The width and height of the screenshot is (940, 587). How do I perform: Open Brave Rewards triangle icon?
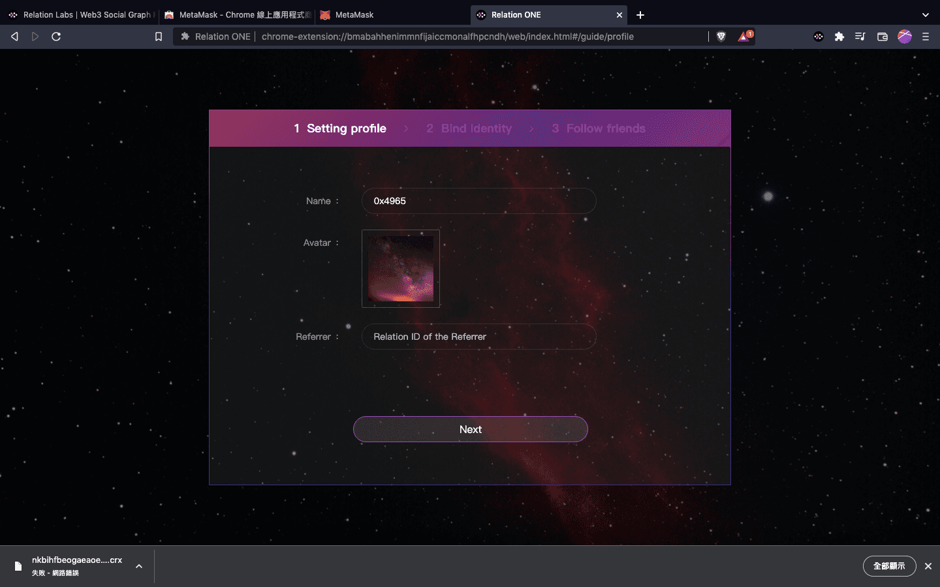click(745, 36)
